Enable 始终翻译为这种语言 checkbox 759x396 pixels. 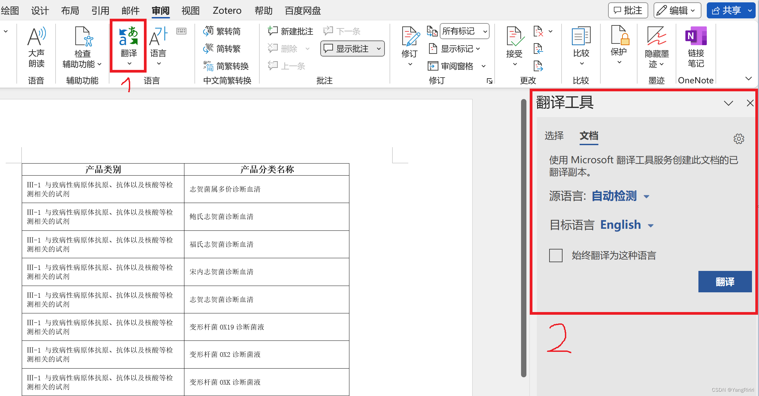(556, 256)
